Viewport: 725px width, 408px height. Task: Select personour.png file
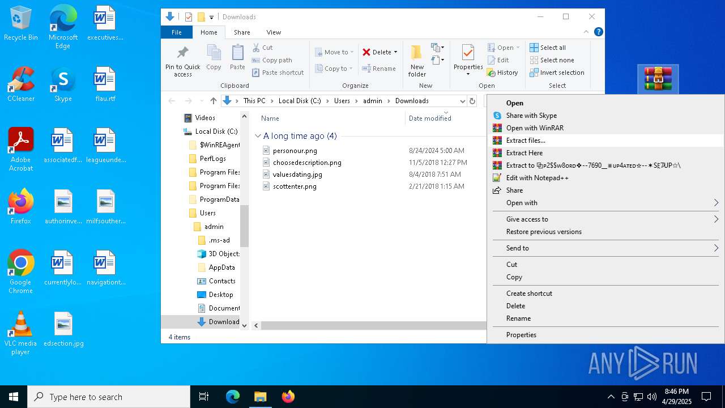295,151
